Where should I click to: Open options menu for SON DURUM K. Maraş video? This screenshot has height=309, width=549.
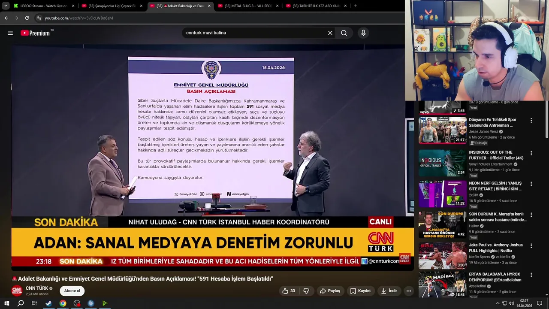pos(531,215)
